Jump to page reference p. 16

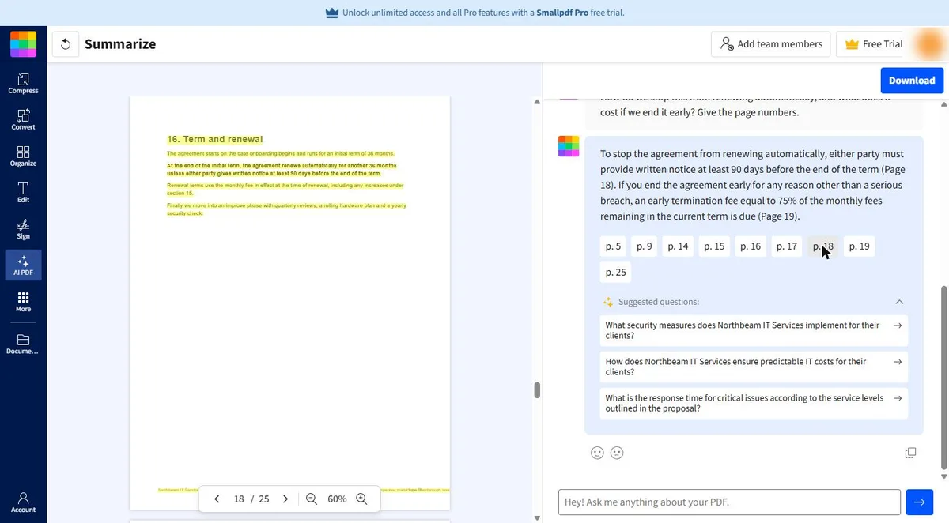click(x=751, y=246)
